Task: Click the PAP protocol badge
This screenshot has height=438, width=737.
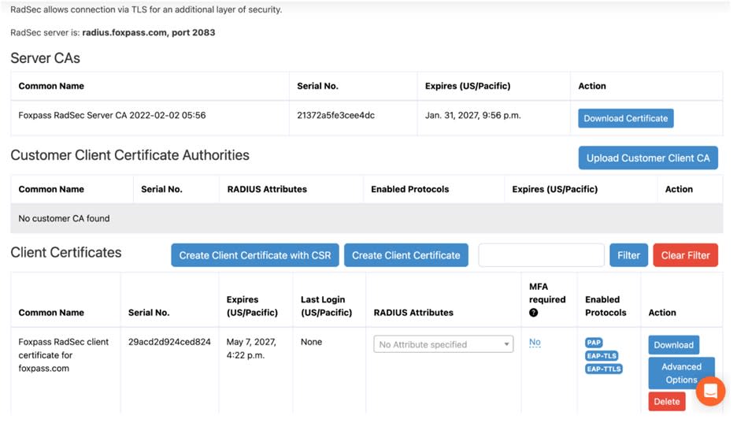Action: click(x=594, y=343)
